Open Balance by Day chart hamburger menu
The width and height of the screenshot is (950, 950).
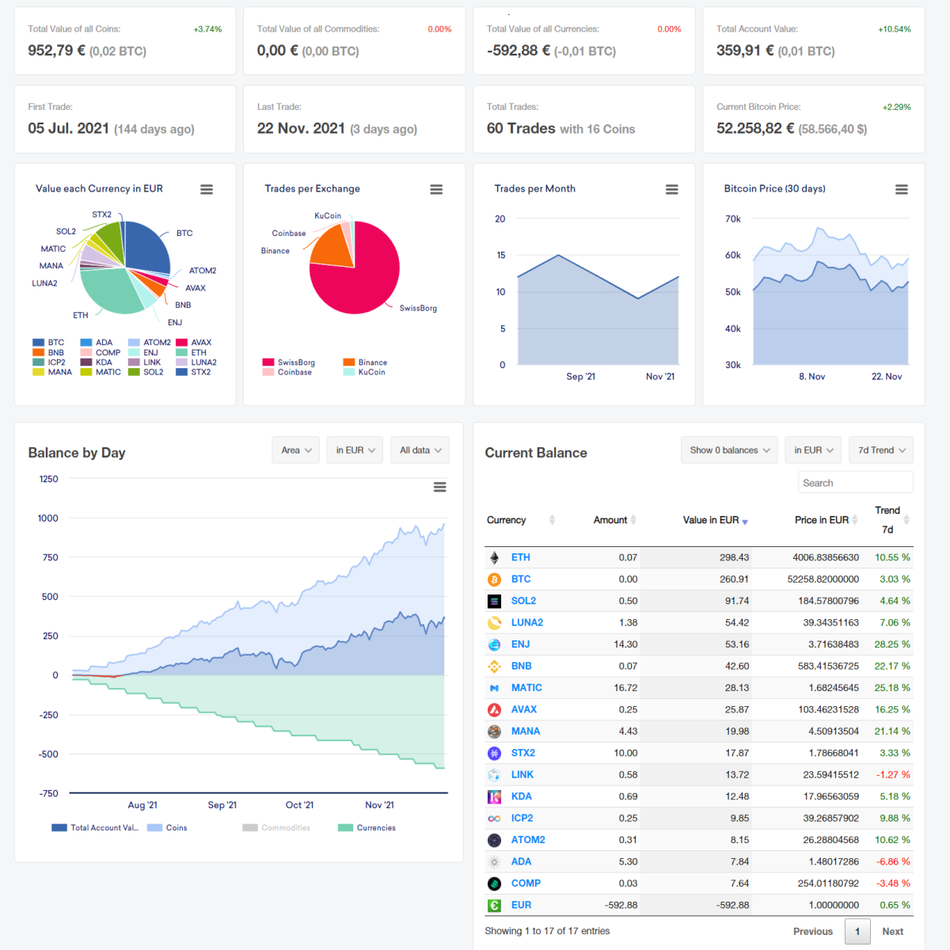[x=440, y=487]
